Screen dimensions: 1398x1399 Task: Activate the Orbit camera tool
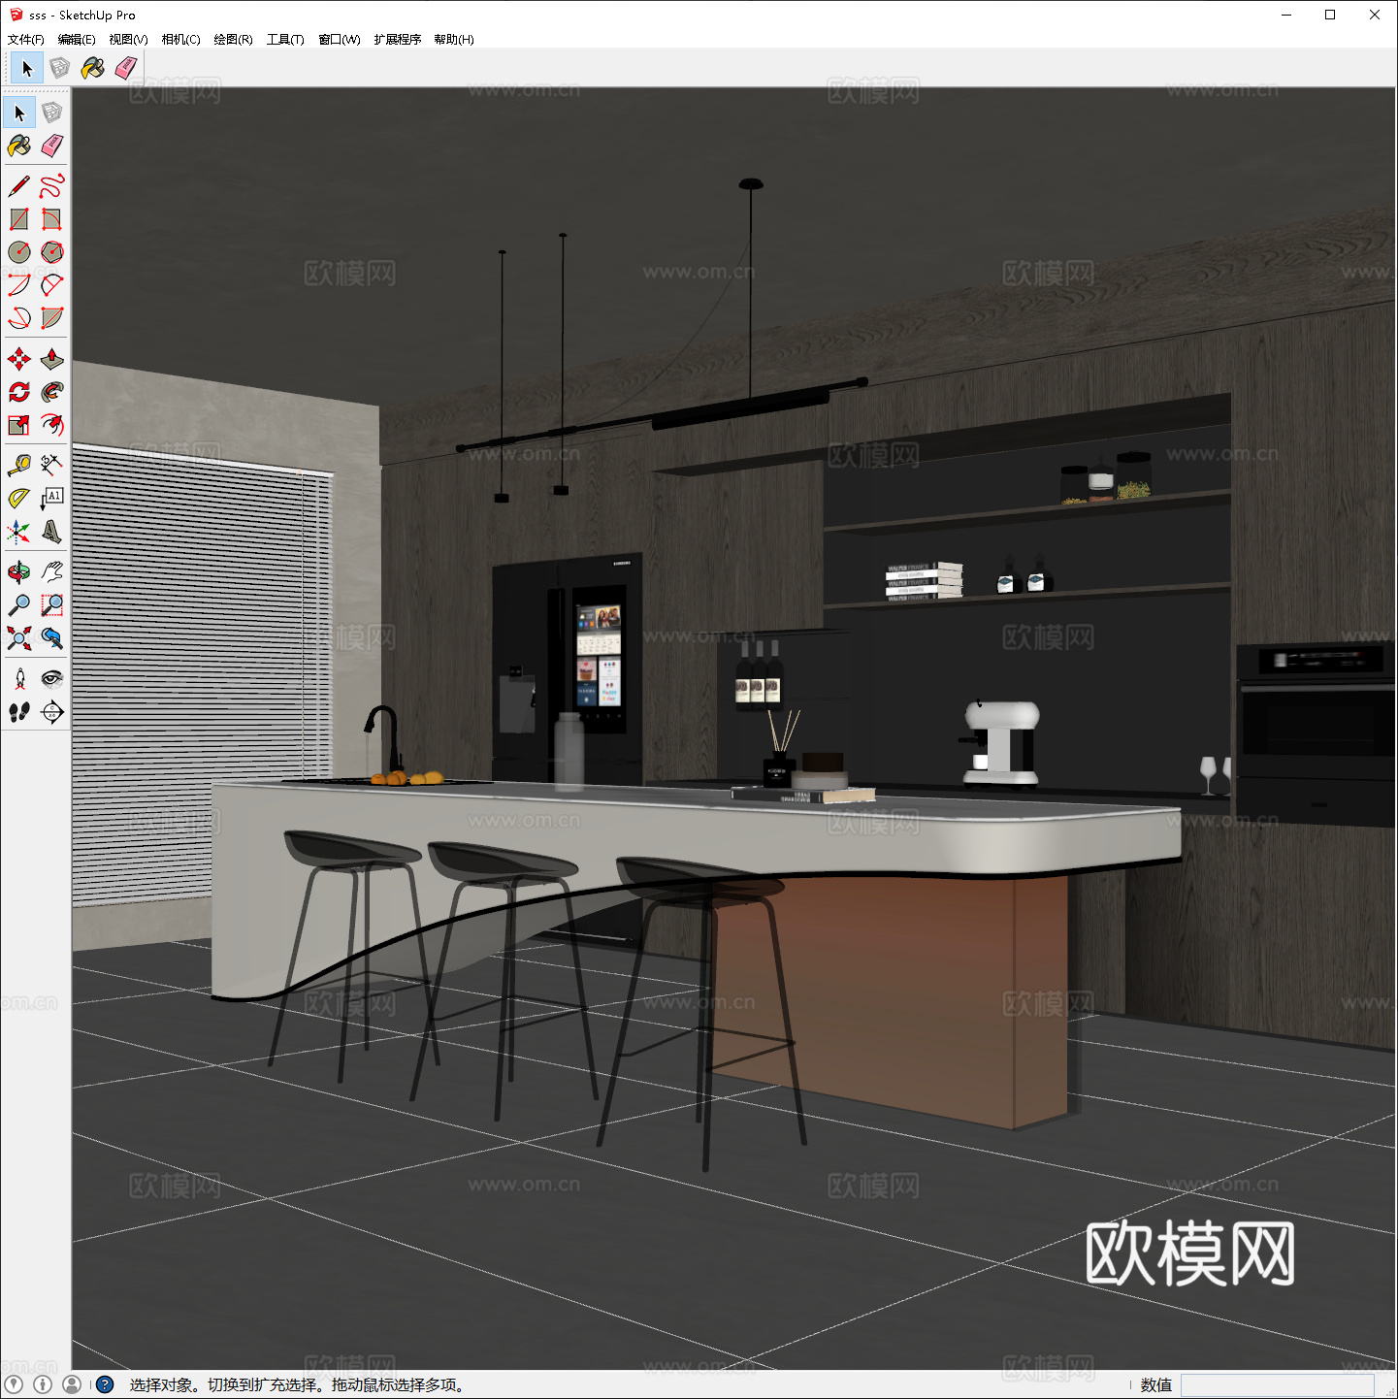pyautogui.click(x=19, y=572)
